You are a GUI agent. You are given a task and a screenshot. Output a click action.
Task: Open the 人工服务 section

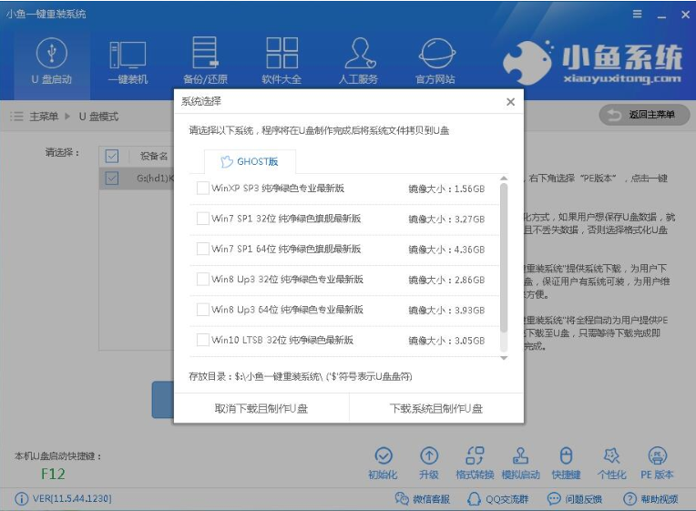(358, 61)
